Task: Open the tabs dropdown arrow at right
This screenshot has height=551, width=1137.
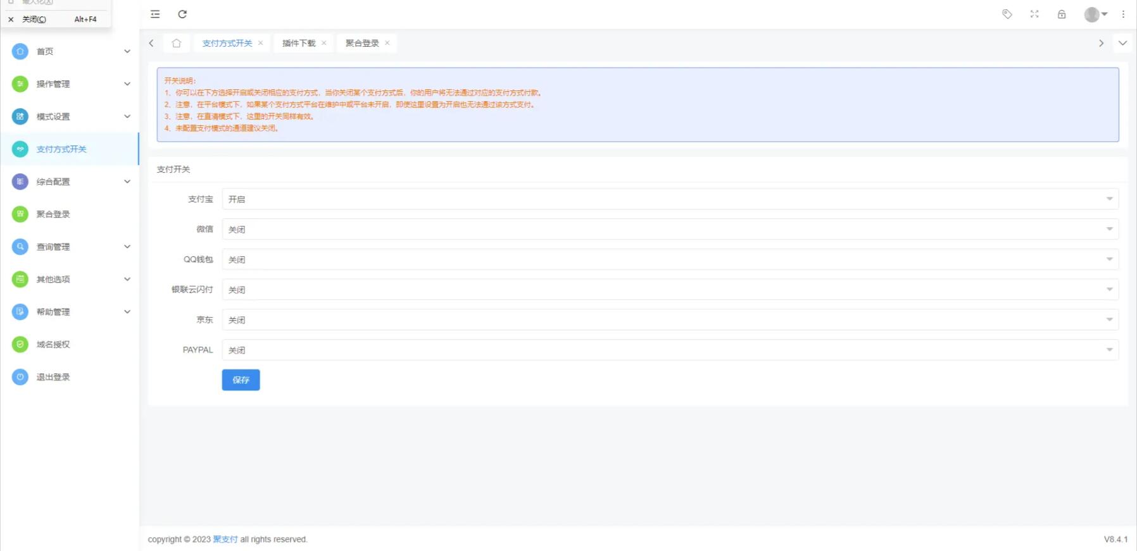Action: [x=1122, y=43]
